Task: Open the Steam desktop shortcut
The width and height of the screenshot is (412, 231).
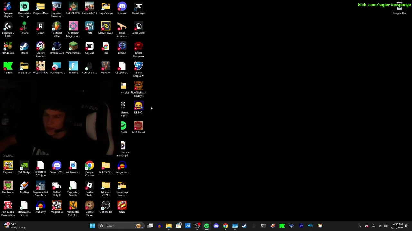Action: pos(24,48)
